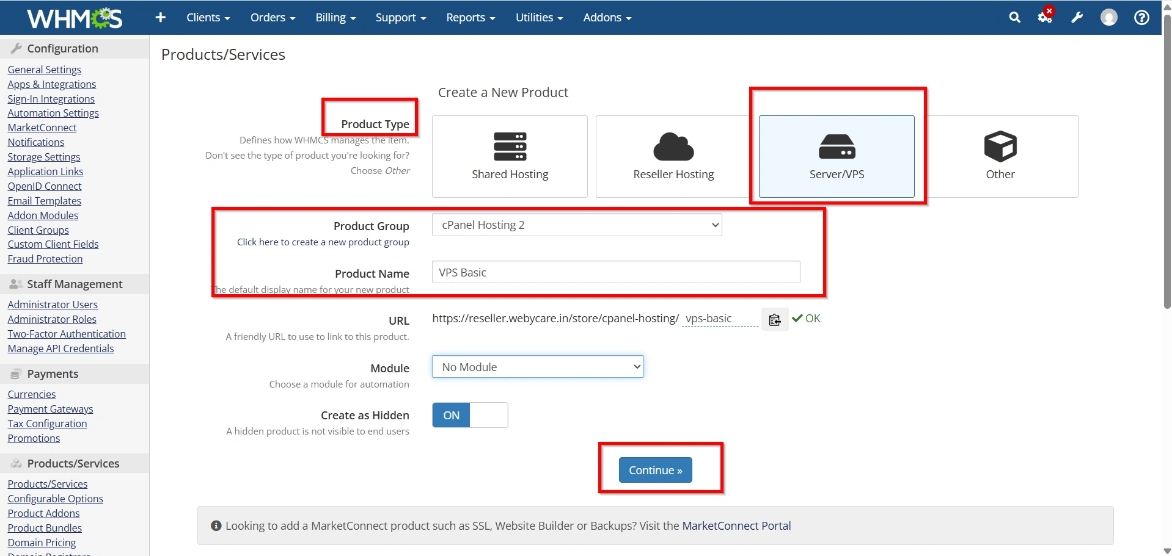Open Manage API Credentials sidebar link

click(x=61, y=348)
